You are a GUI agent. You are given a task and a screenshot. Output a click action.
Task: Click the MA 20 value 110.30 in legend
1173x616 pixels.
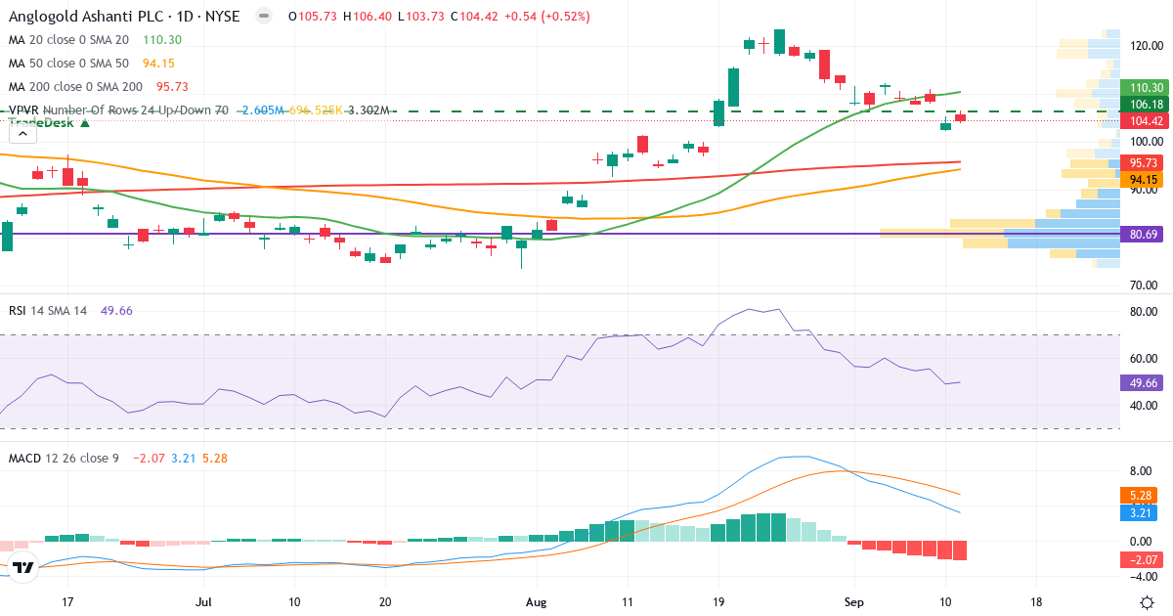coord(162,40)
